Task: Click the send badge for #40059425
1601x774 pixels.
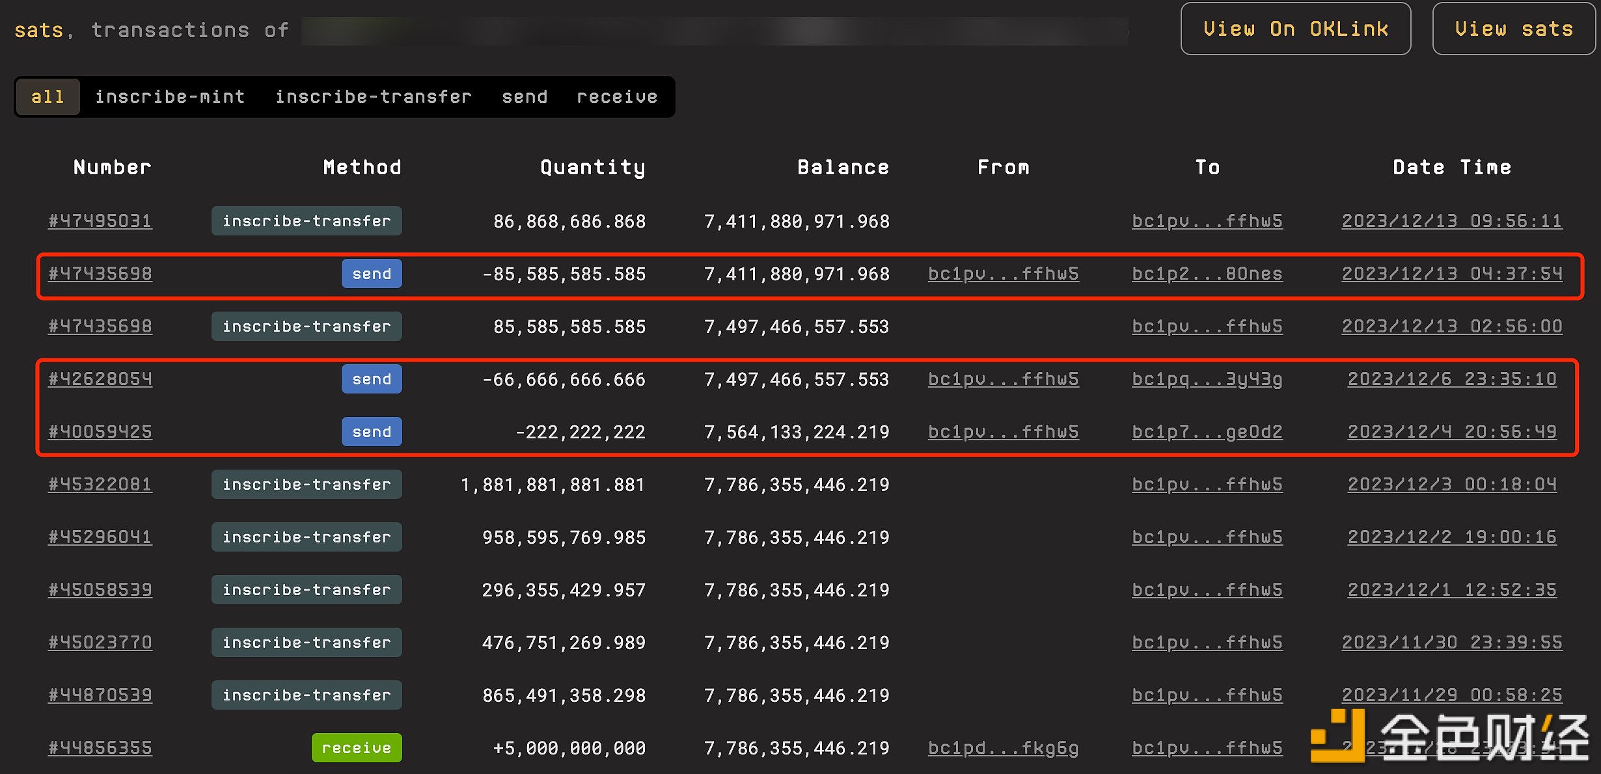Action: [372, 432]
